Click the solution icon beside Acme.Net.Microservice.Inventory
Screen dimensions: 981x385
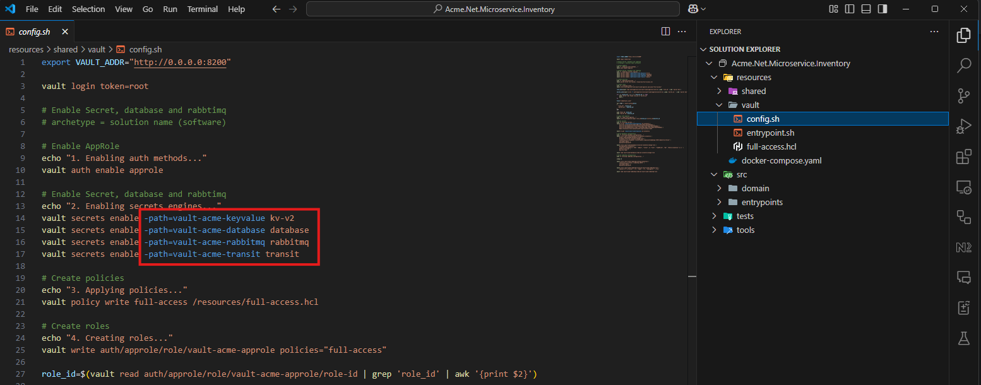tap(723, 63)
